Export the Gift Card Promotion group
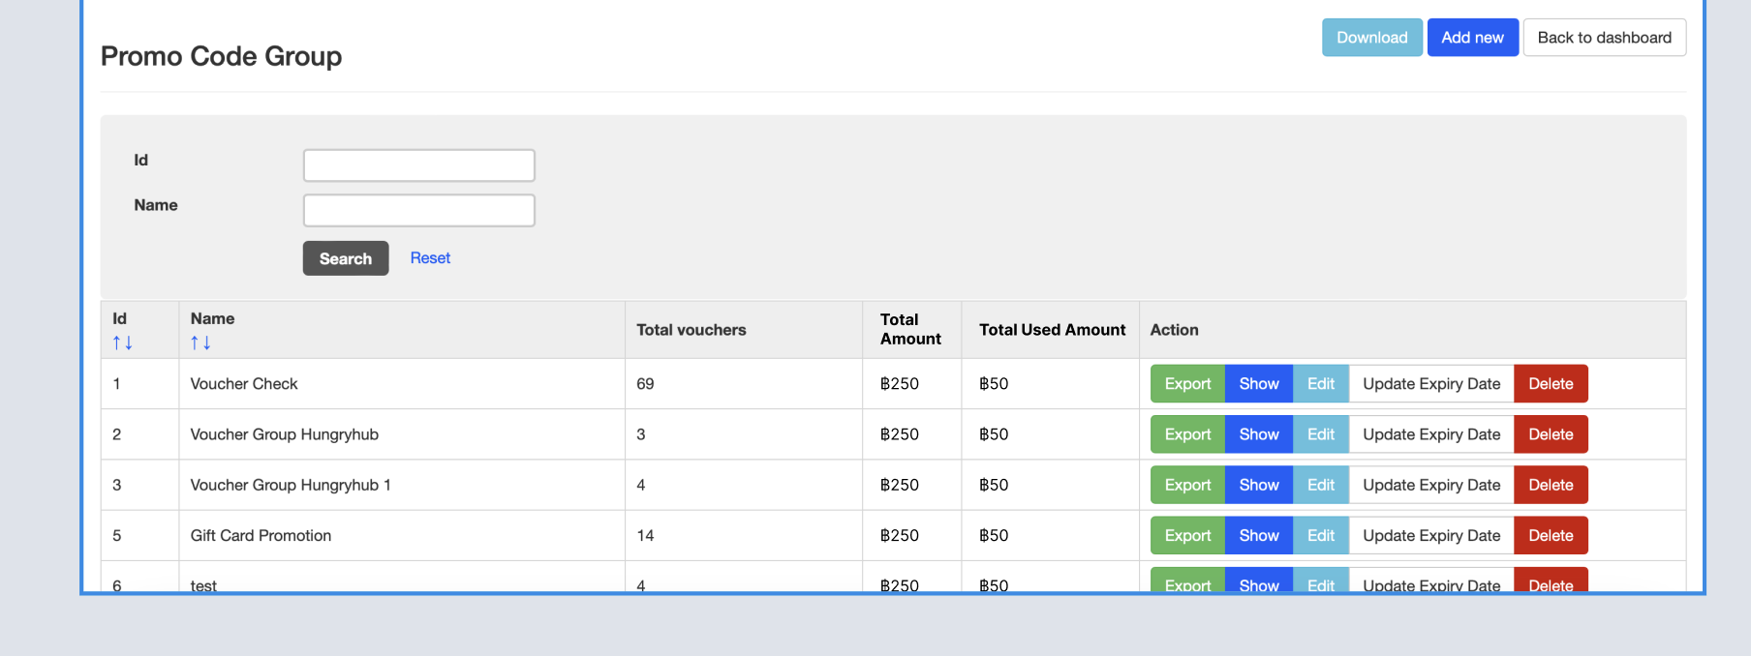Viewport: 1751px width, 656px height. (1187, 535)
